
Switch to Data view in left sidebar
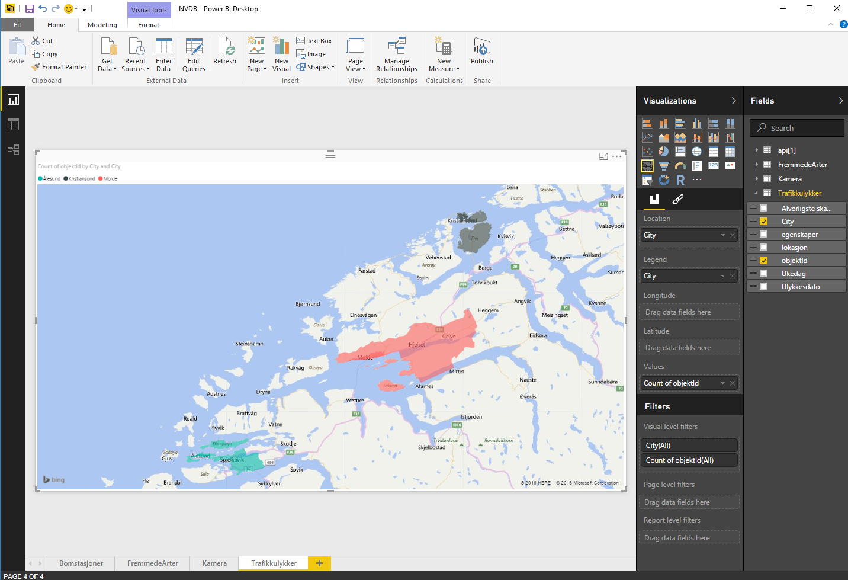13,124
